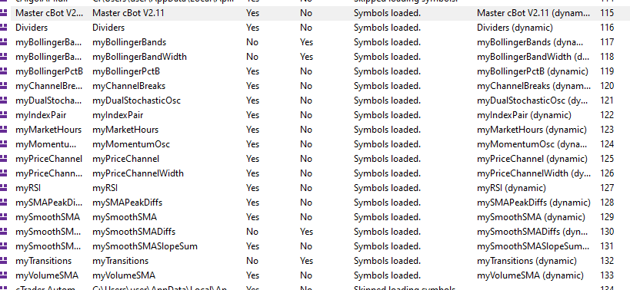Click the Yes user-code value for myTransitions
The height and width of the screenshot is (290, 630).
click(x=306, y=261)
